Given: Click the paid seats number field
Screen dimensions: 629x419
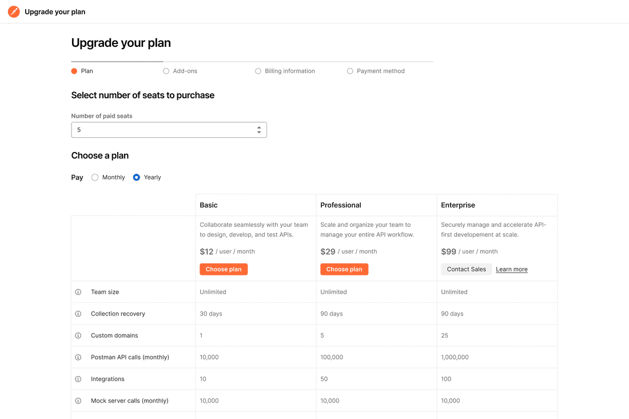Looking at the screenshot, I should click(169, 130).
